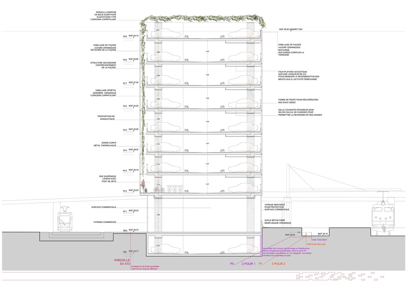Select the PROPOSITION DE SIGNALÉTIQUE label
408x284 pixels.
click(x=106, y=118)
